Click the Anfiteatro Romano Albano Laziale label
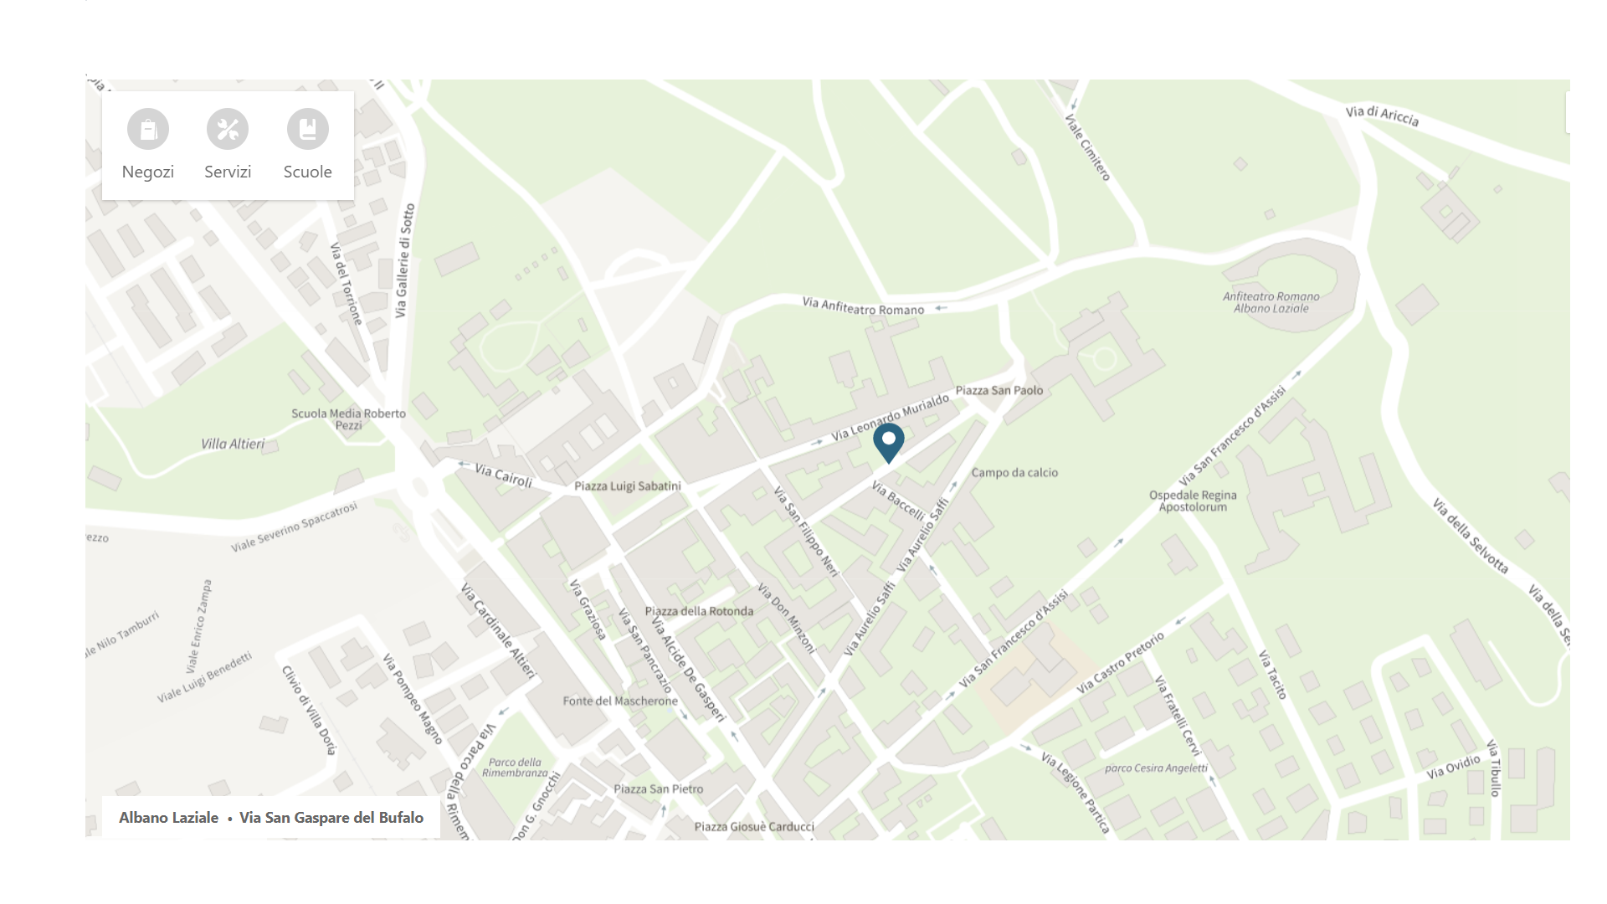This screenshot has height=904, width=1607. pos(1271,302)
